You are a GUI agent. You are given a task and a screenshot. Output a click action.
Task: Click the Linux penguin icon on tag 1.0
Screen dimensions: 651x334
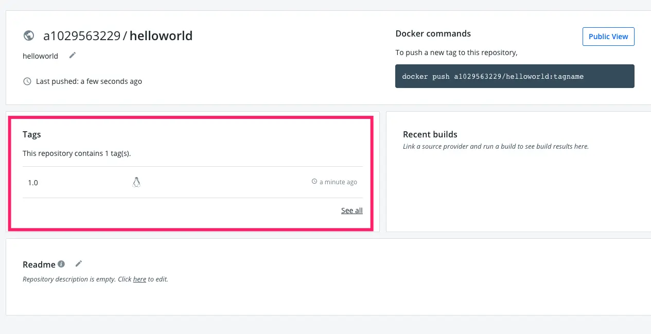pos(136,182)
